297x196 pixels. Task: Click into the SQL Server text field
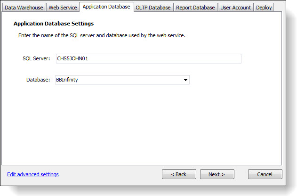[x=148, y=58]
